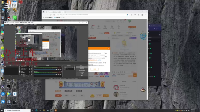Open OBS 视图 menu
The height and width of the screenshot is (112, 200).
pyautogui.click(x=14, y=25)
